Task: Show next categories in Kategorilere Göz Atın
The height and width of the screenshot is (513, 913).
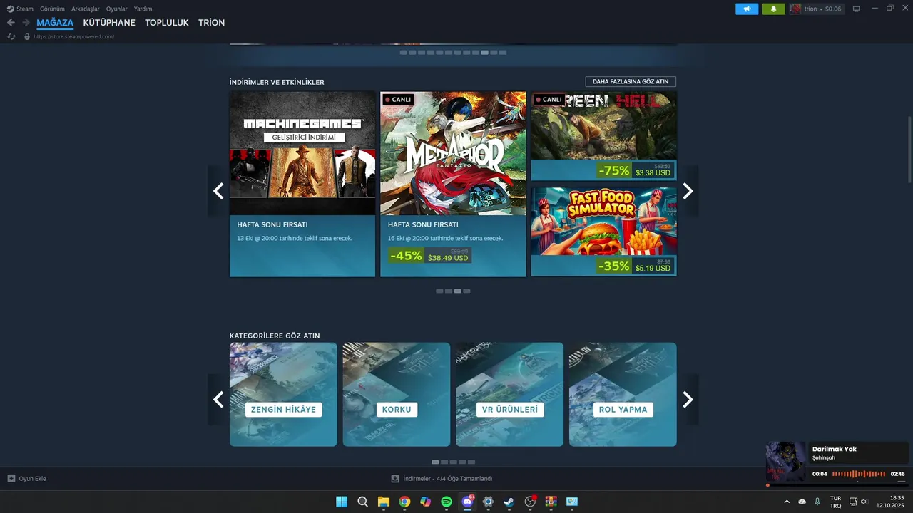Action: click(x=688, y=400)
